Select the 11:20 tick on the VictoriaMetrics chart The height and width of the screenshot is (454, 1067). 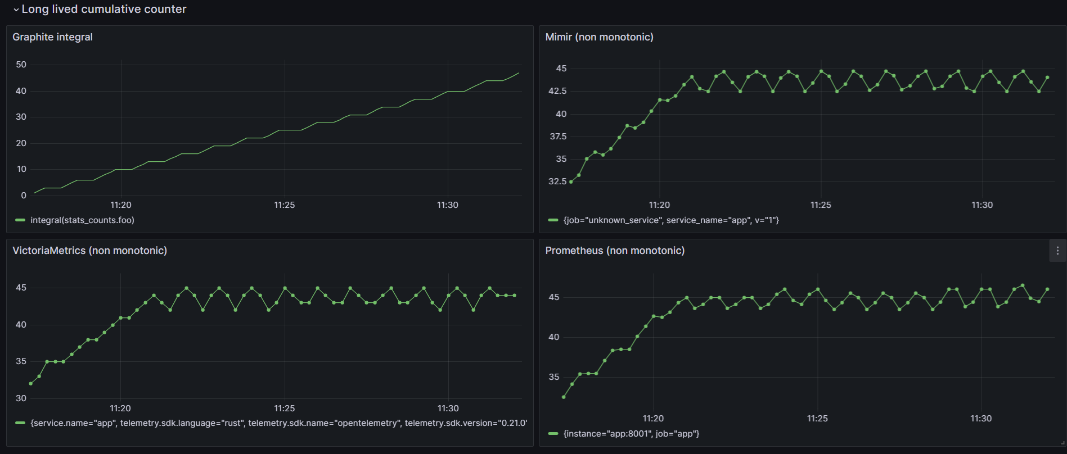(x=120, y=408)
